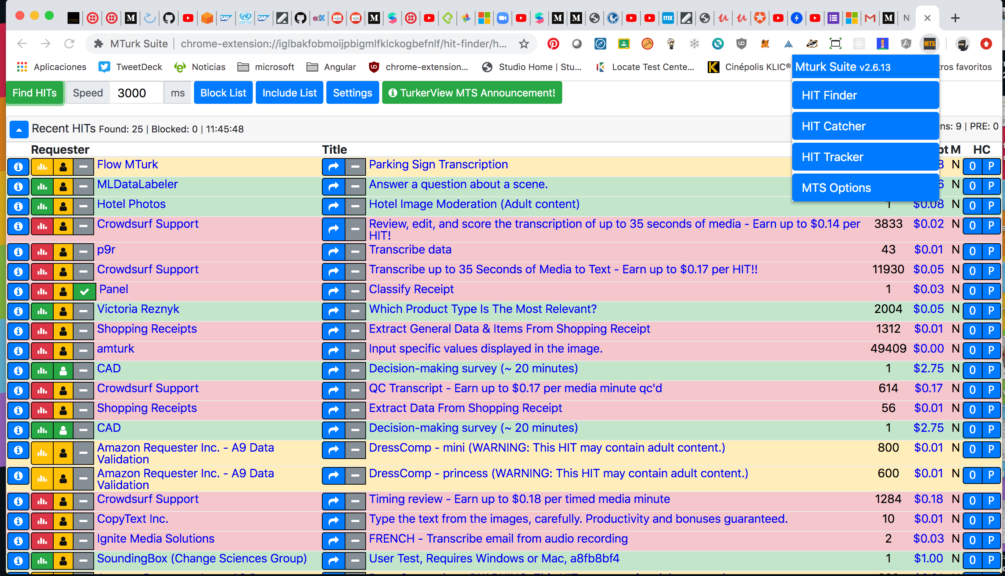Open the Block List
The width and height of the screenshot is (1005, 576).
point(223,92)
